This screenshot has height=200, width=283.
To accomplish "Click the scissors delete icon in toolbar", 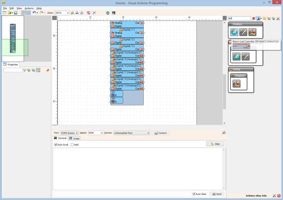I will coord(94,13).
